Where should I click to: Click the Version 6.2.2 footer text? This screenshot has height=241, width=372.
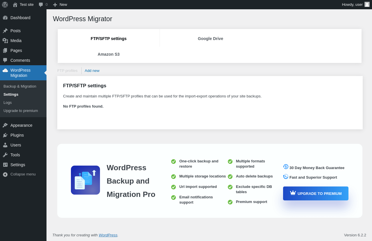point(355,235)
